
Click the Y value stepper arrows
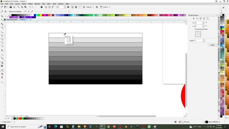click(204, 26)
